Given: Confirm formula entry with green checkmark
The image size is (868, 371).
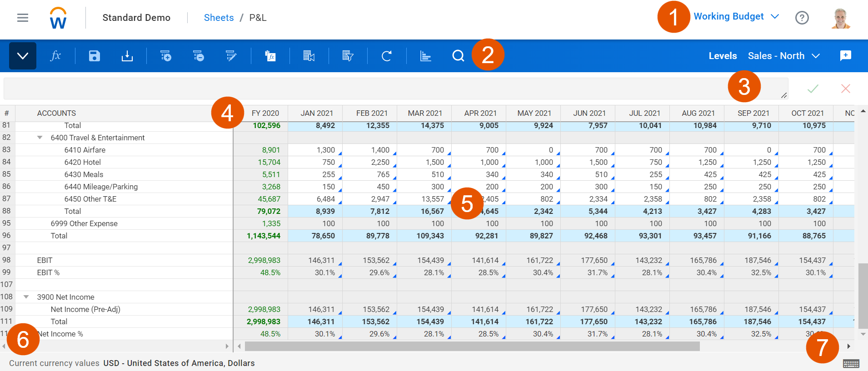Looking at the screenshot, I should point(813,89).
